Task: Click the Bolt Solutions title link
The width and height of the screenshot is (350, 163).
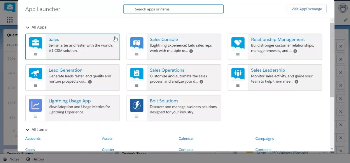Action: (164, 101)
